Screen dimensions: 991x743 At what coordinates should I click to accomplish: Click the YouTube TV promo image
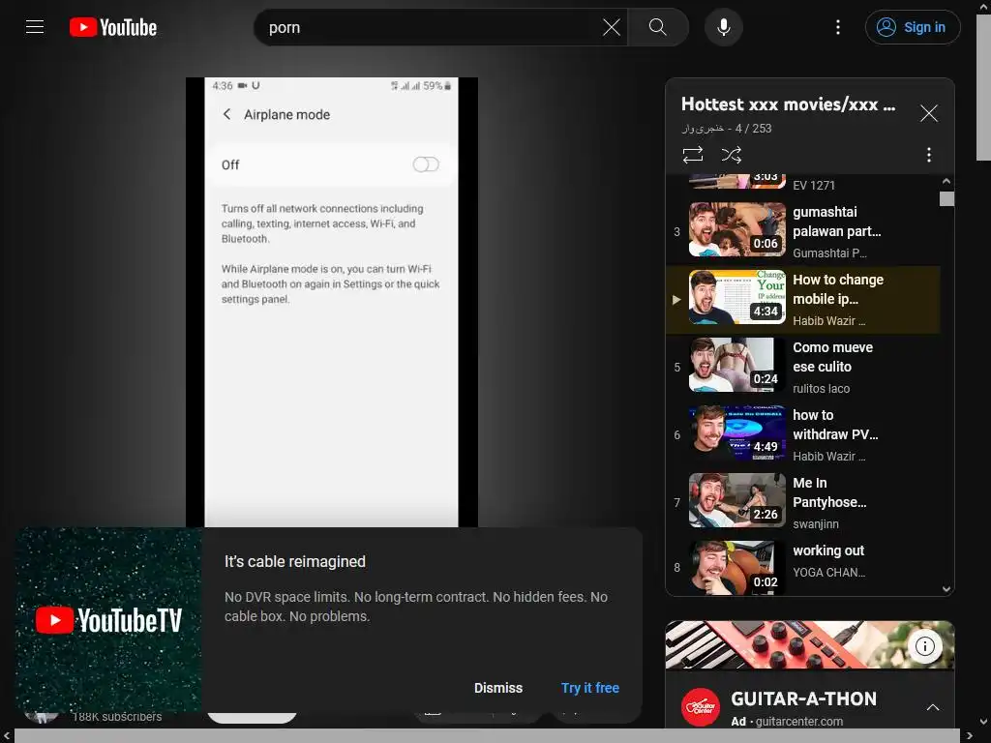(108, 620)
